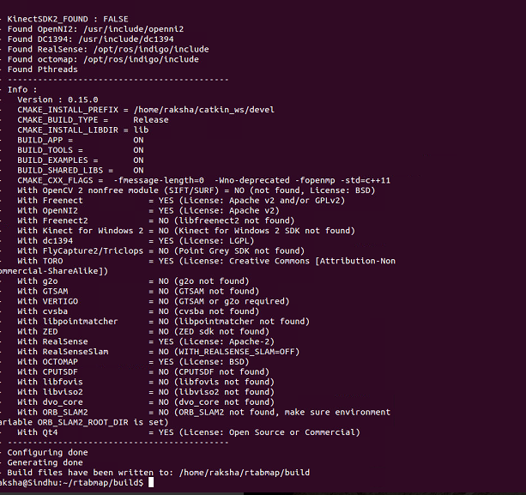The height and width of the screenshot is (495, 526).
Task: Click the Found Pthreads line
Action: pyautogui.click(x=45, y=69)
